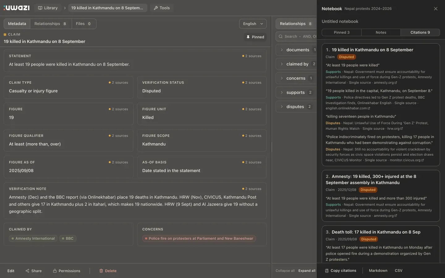Viewport: 445px width, 278px height.
Task: Open monitor.civicus.org external link icon
Action: coord(422,160)
